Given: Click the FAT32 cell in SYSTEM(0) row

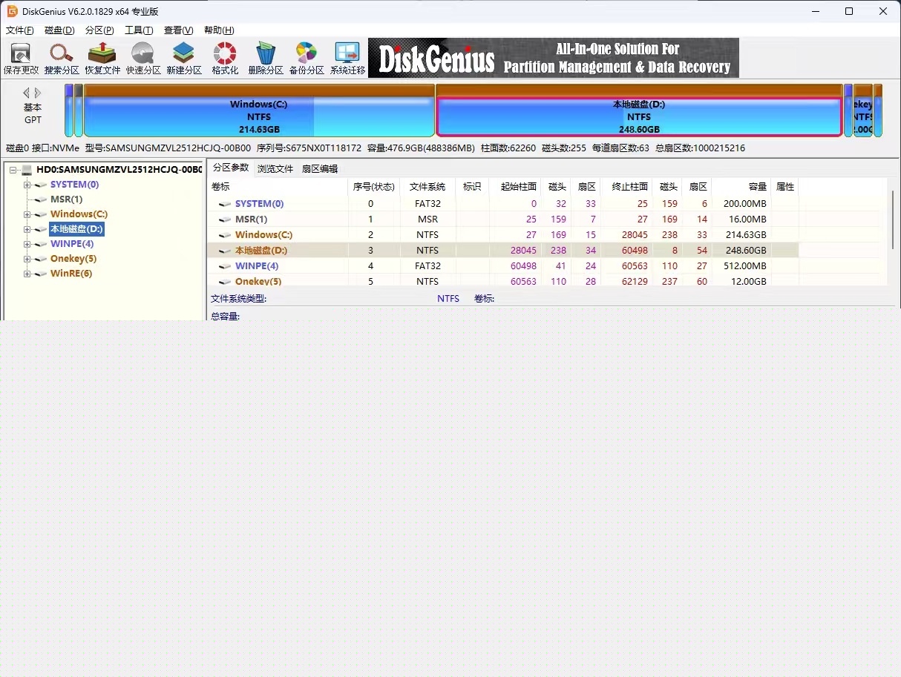Looking at the screenshot, I should coord(427,204).
